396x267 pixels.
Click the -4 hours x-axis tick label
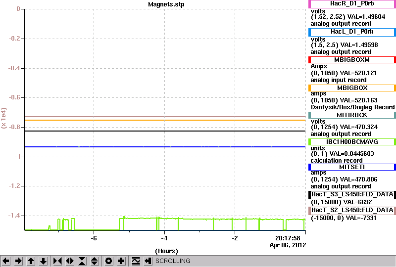click(x=164, y=238)
